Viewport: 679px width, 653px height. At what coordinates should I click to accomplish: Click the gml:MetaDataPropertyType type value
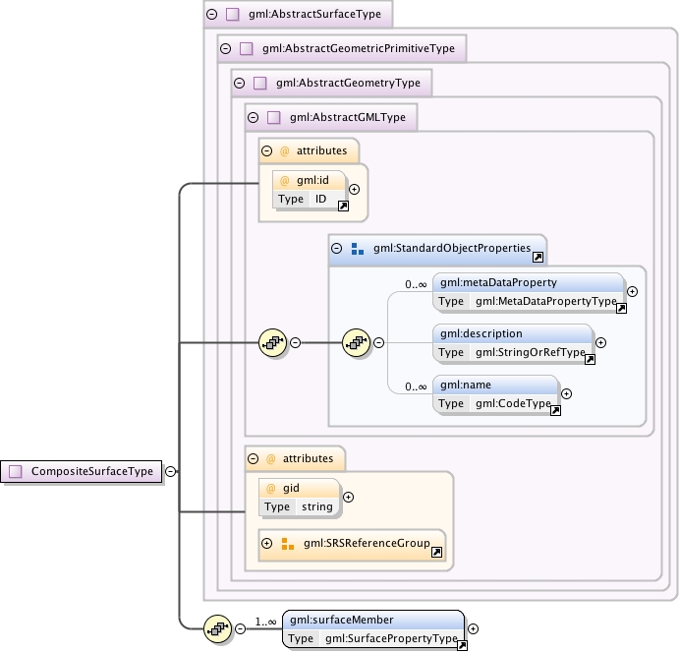coord(546,301)
